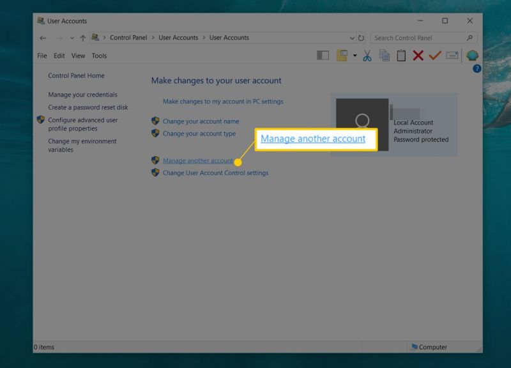
Task: Open the Tools menu
Action: [x=99, y=56]
